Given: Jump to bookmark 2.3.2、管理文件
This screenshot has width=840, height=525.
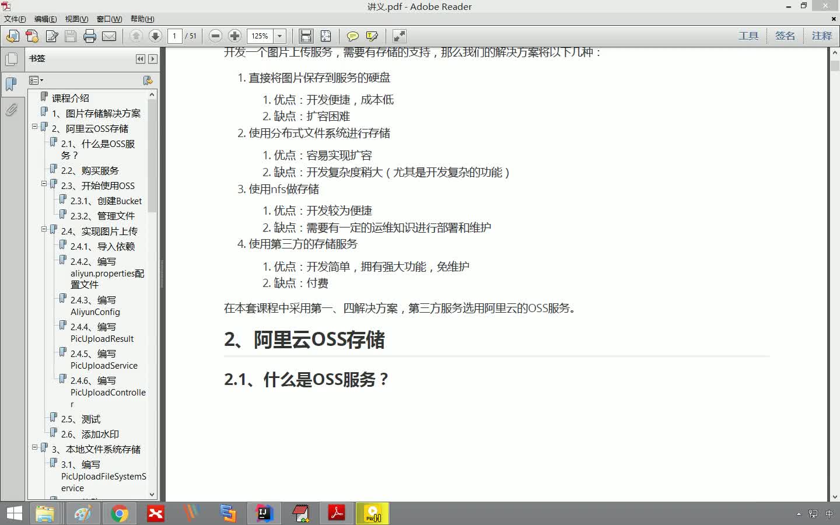Looking at the screenshot, I should point(103,216).
